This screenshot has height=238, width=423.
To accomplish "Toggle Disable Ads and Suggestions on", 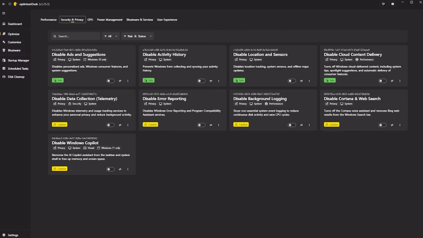I will 110,81.
